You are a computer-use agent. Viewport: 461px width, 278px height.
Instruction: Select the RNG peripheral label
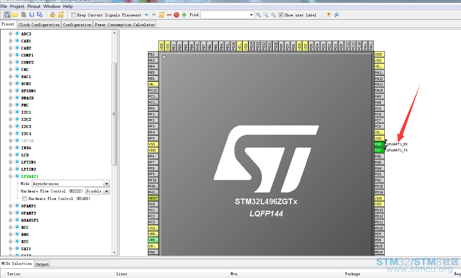[25, 235]
